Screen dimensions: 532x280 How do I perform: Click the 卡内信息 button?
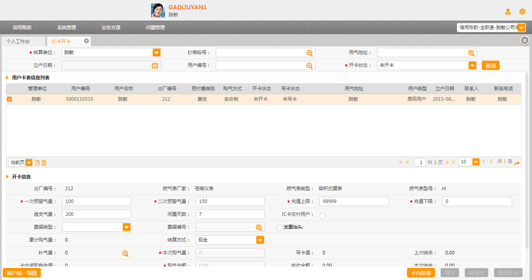click(421, 273)
